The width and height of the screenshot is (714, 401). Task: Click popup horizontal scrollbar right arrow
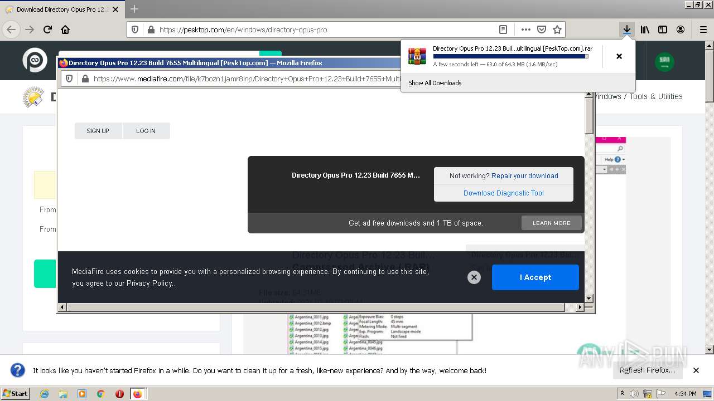point(580,307)
